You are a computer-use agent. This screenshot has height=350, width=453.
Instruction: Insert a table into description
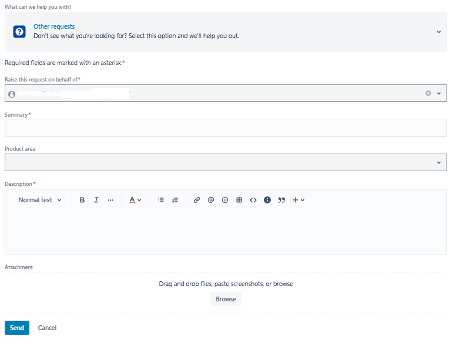pyautogui.click(x=239, y=200)
